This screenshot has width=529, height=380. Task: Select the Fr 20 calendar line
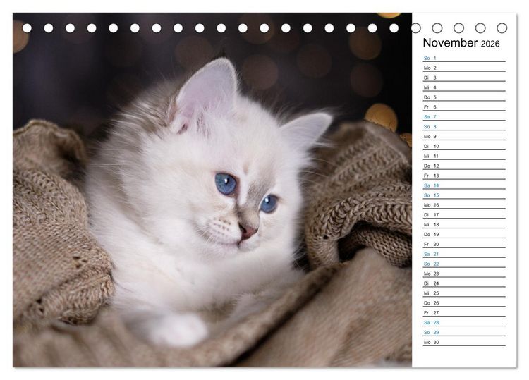tap(464, 244)
